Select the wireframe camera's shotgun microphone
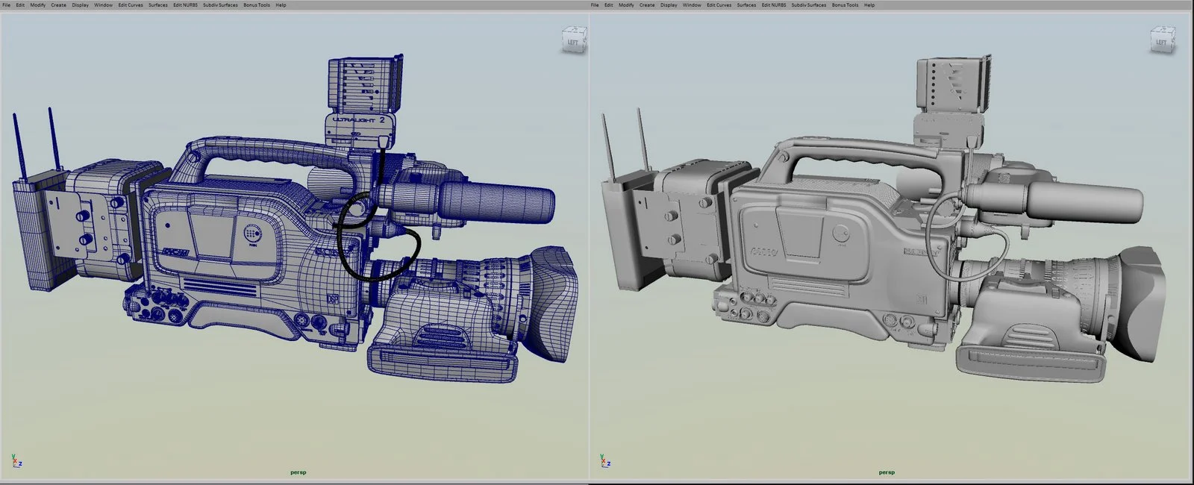 [466, 201]
